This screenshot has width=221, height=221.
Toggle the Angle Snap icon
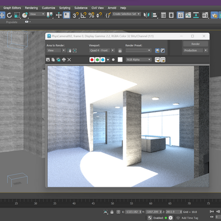pos(83,15)
